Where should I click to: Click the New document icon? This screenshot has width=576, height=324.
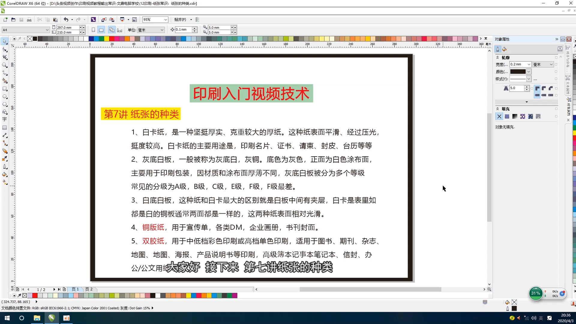pyautogui.click(x=5, y=19)
